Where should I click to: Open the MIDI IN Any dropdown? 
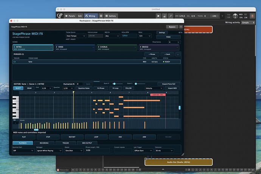pos(112,36)
